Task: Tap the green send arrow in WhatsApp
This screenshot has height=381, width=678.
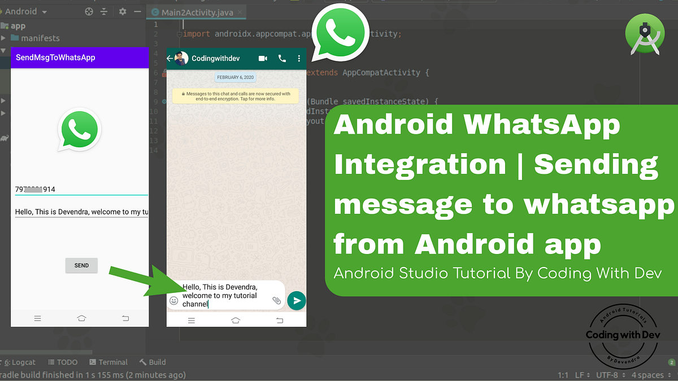Action: [296, 300]
